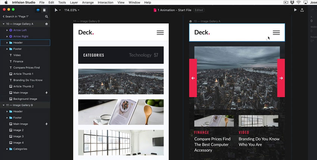This screenshot has height=160, width=317.
Task: Open the Edit menu
Action: 51,3
